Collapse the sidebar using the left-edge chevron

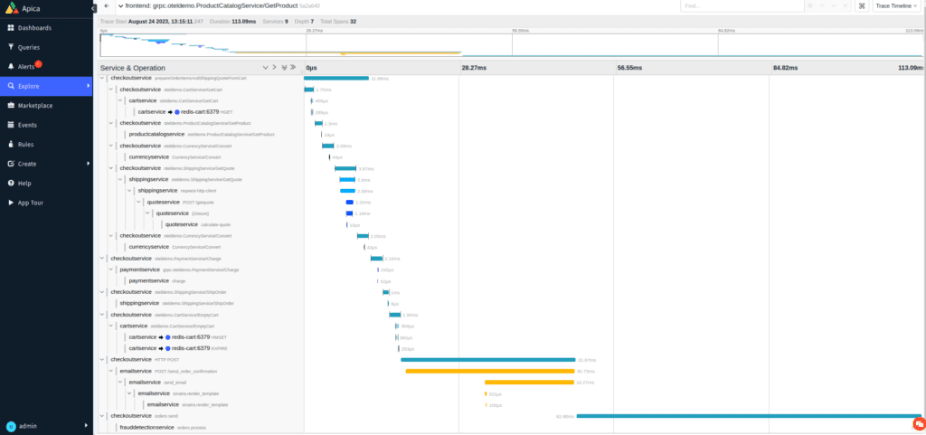[94, 5]
